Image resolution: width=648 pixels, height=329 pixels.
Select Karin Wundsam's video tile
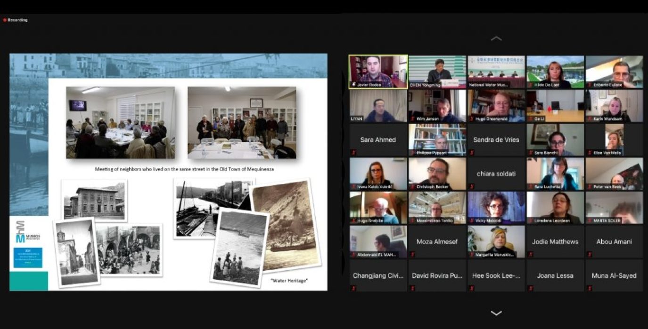click(614, 106)
